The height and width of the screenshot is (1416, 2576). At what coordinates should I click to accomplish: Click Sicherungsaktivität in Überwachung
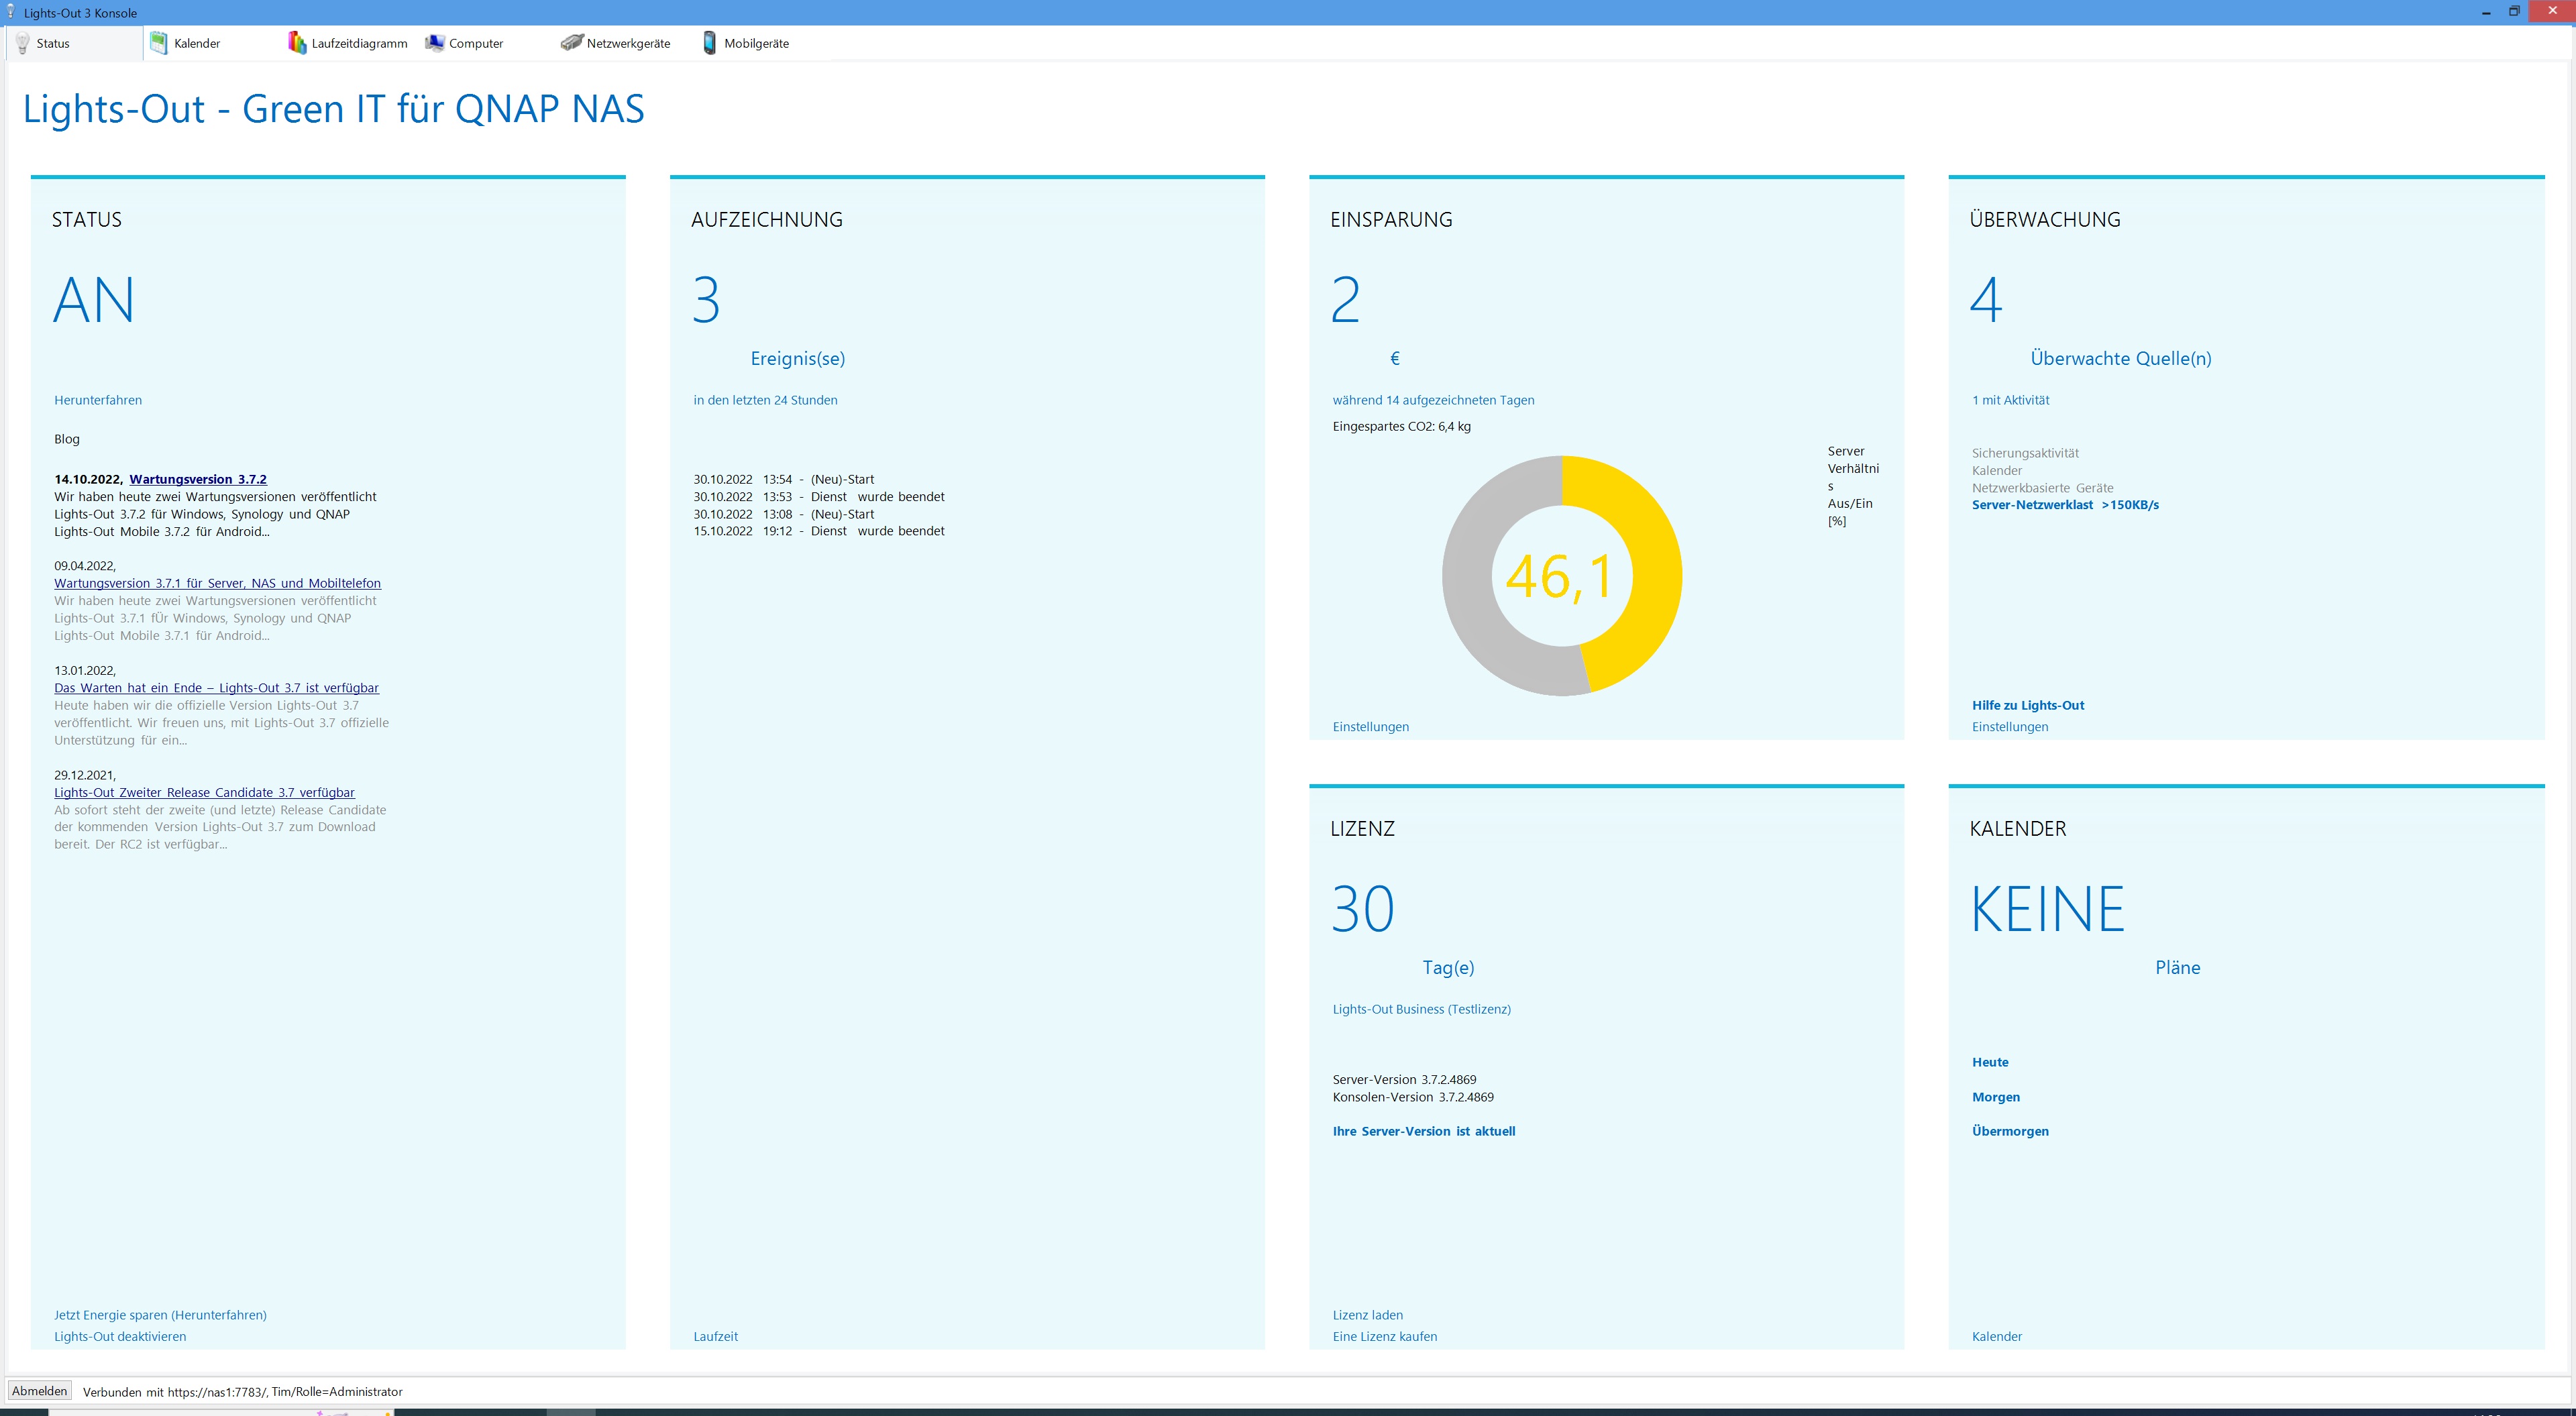click(x=2025, y=453)
